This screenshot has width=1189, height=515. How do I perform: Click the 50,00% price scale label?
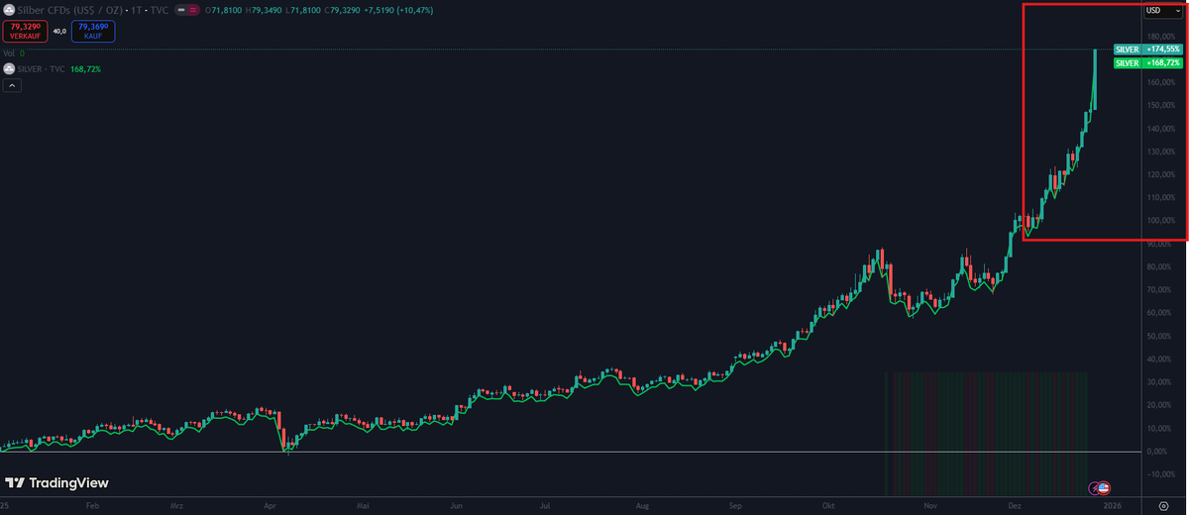[x=1160, y=336]
